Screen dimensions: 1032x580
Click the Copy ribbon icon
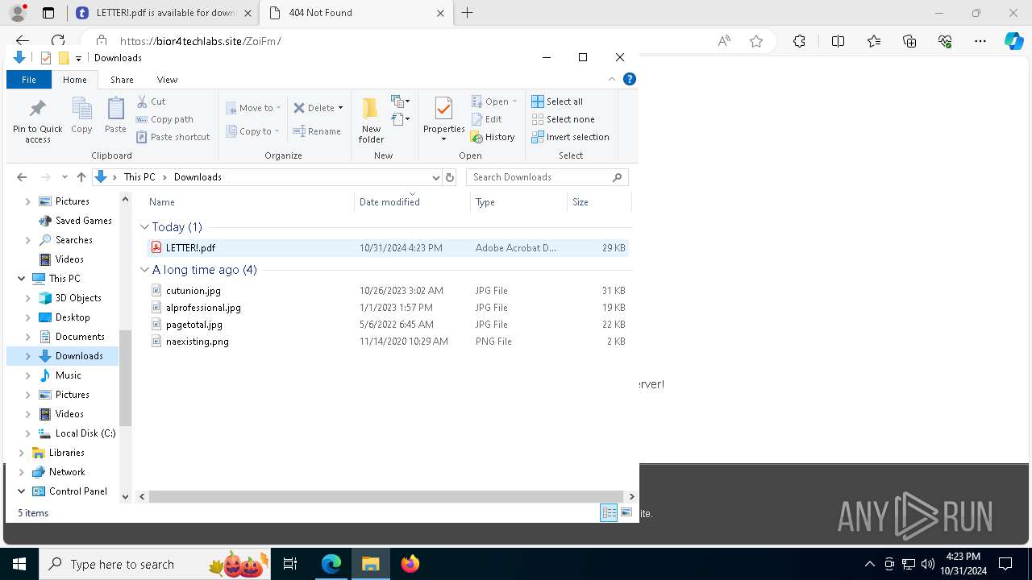(x=81, y=109)
